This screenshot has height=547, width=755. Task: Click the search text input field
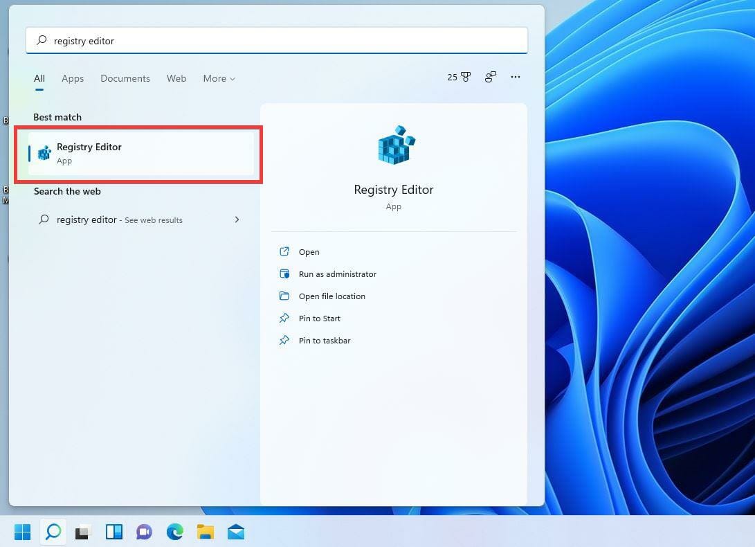[x=277, y=40]
